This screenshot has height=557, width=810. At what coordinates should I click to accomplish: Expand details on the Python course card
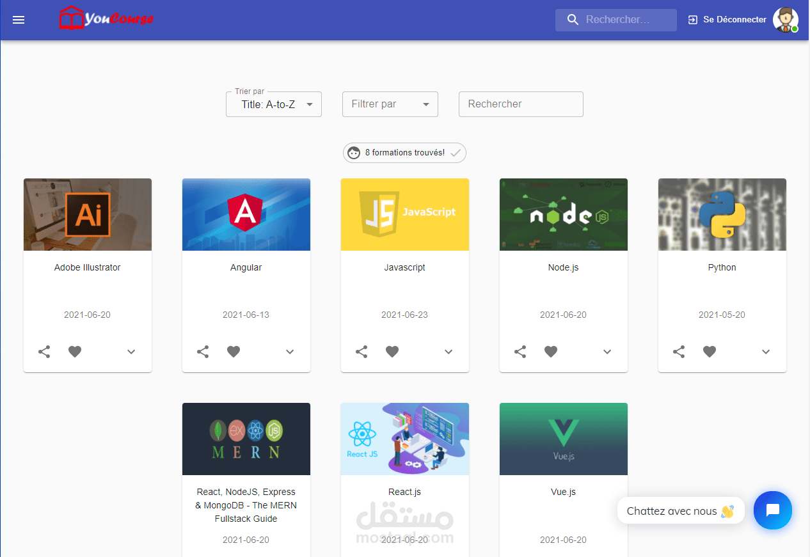[x=765, y=352]
